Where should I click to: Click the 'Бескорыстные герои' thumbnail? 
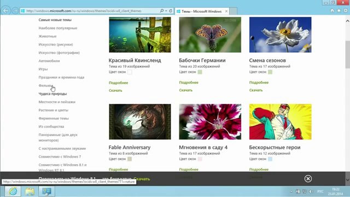click(x=281, y=121)
